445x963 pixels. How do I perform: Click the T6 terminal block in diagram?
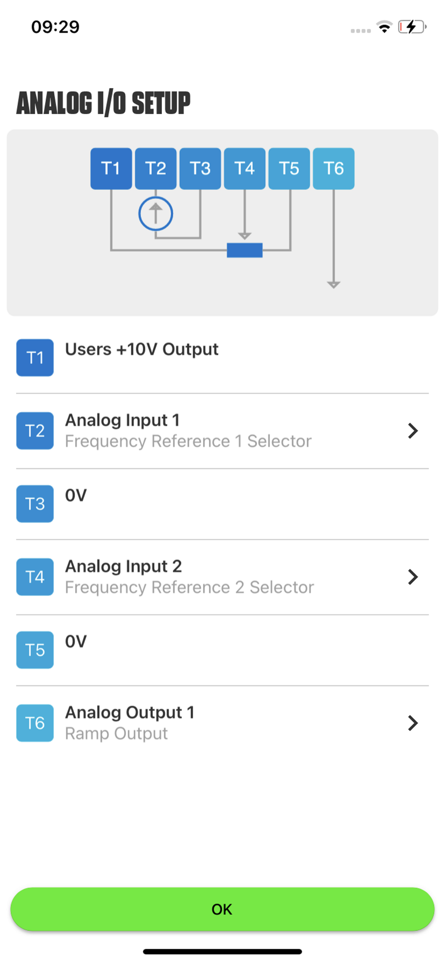[334, 169]
